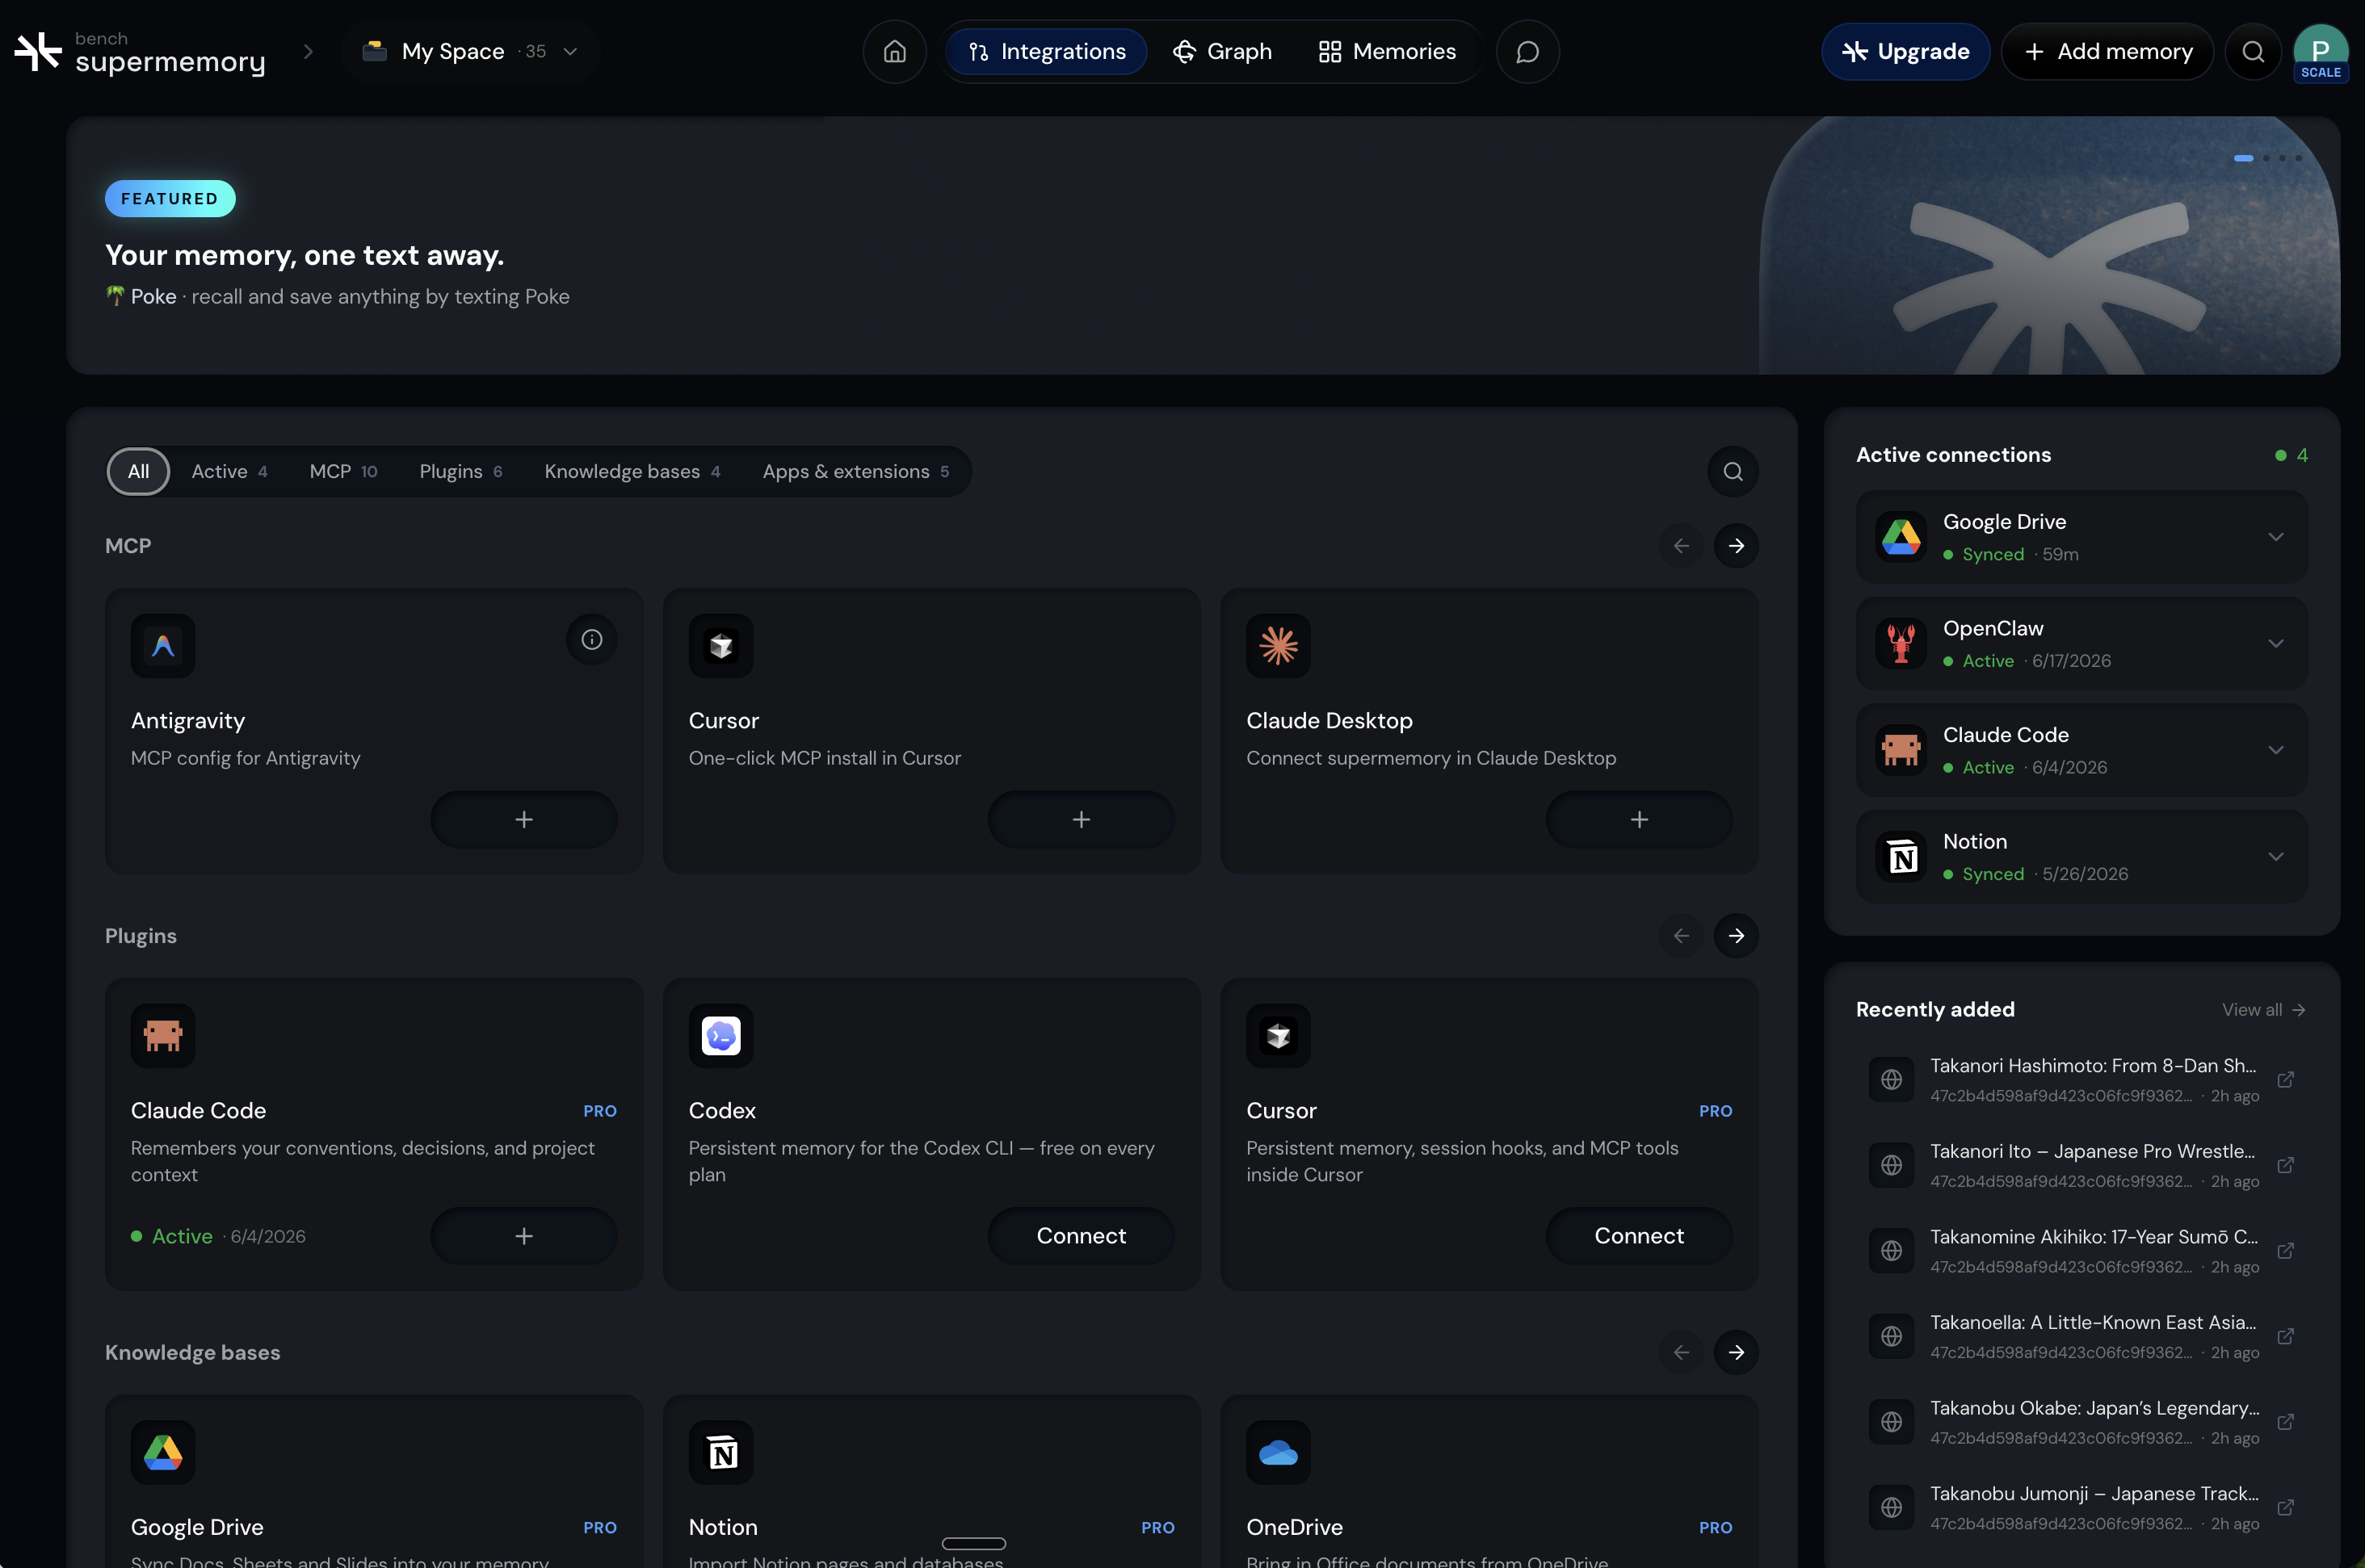
Task: Go to next MCP integrations arrow
Action: pyautogui.click(x=1736, y=546)
